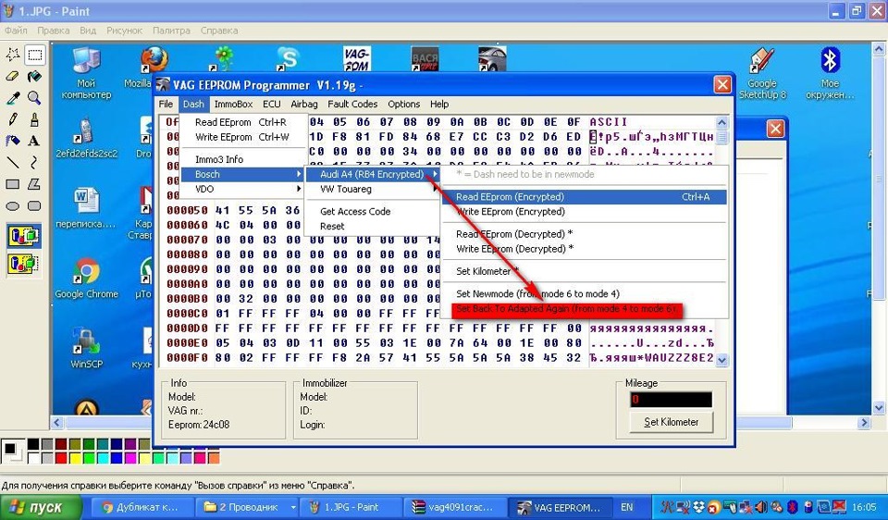This screenshot has height=520, width=888.
Task: Open the Файл menu in Paint
Action: [16, 31]
